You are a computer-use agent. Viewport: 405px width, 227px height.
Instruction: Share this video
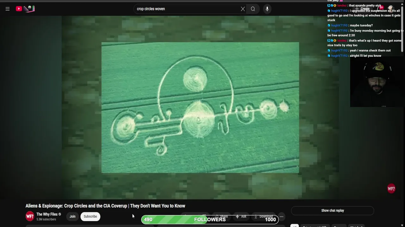click(x=221, y=217)
